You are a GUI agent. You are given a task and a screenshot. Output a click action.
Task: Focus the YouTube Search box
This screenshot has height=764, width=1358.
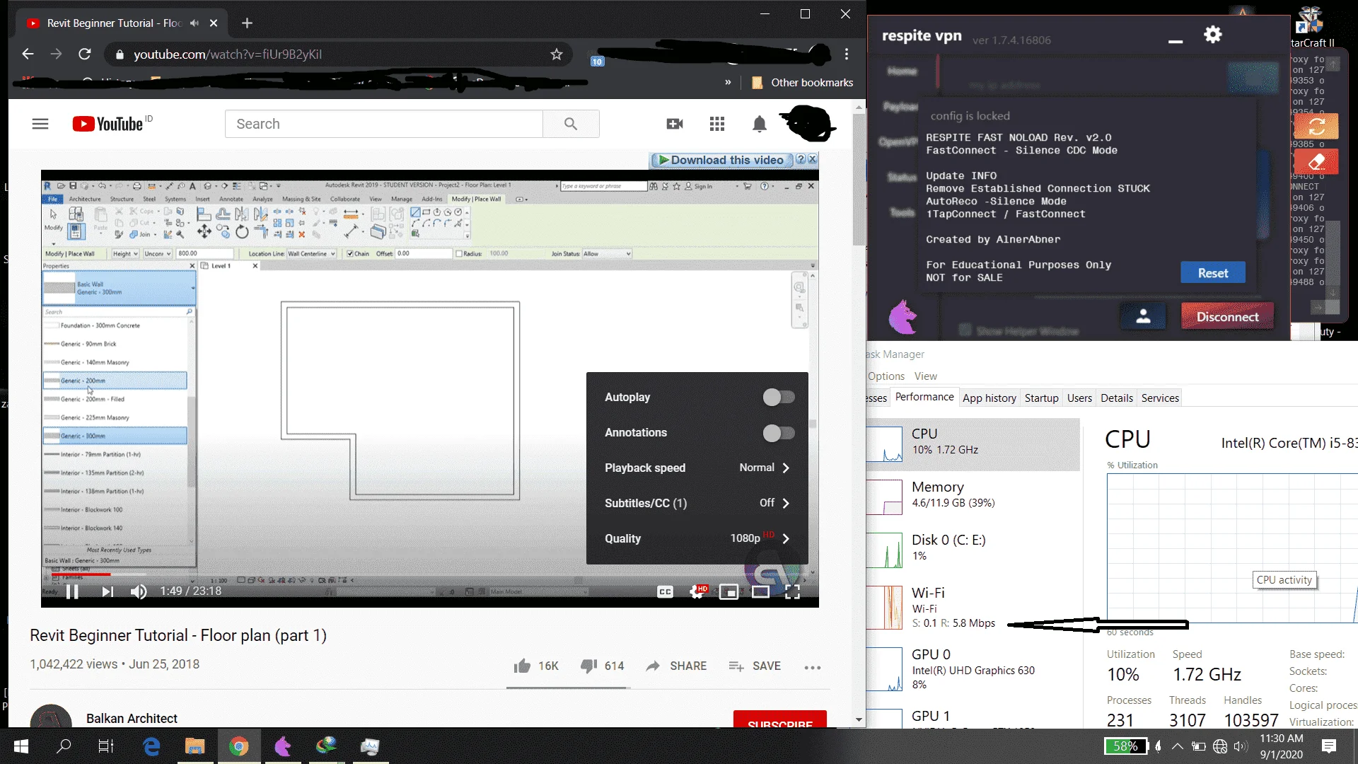pyautogui.click(x=383, y=124)
